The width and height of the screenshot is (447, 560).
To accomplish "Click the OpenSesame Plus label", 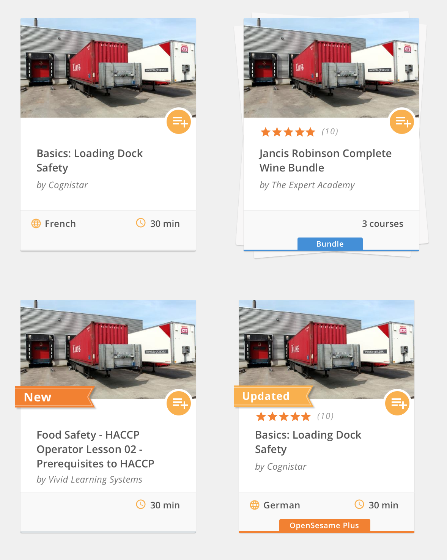I will coord(324,525).
